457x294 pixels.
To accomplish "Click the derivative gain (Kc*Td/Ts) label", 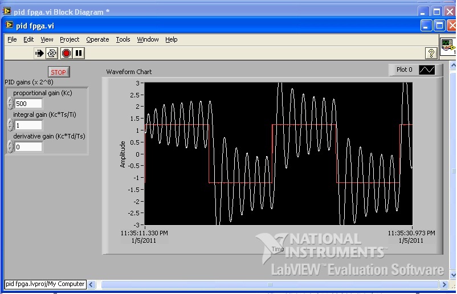I will pyautogui.click(x=49, y=136).
